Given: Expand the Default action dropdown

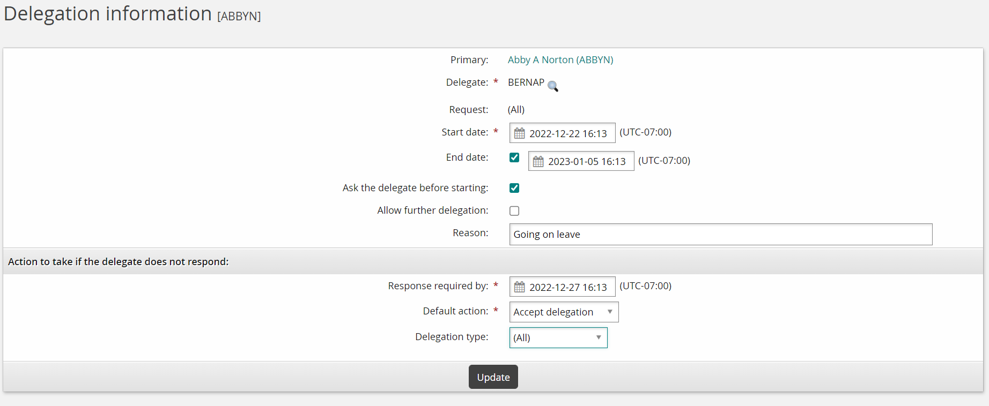Looking at the screenshot, I should click(563, 312).
